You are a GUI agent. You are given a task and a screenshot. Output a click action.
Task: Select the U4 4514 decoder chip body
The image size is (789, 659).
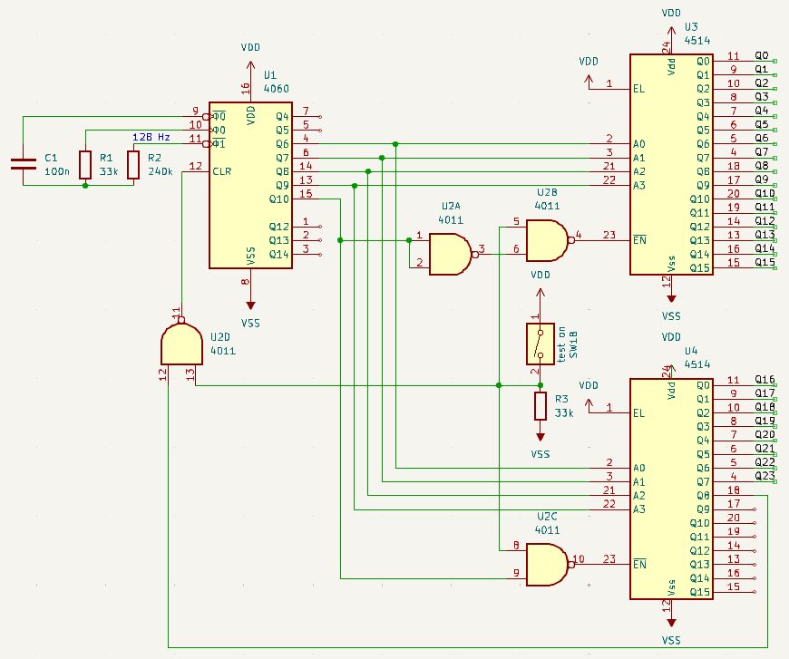[x=671, y=489]
